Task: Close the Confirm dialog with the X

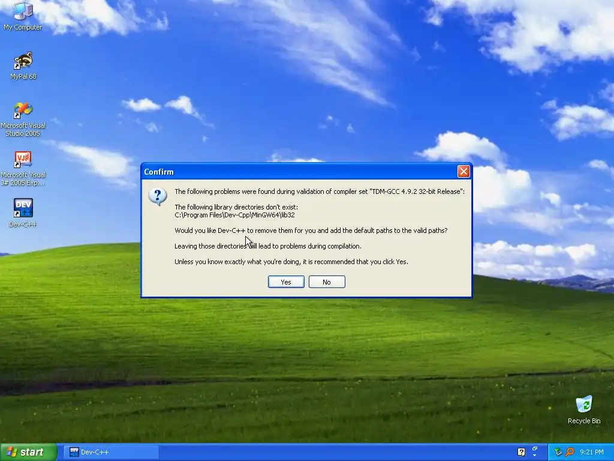Action: click(463, 171)
